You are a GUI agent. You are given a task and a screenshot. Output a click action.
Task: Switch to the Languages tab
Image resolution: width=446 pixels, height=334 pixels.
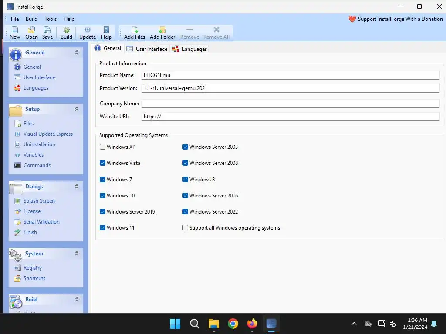coord(189,49)
